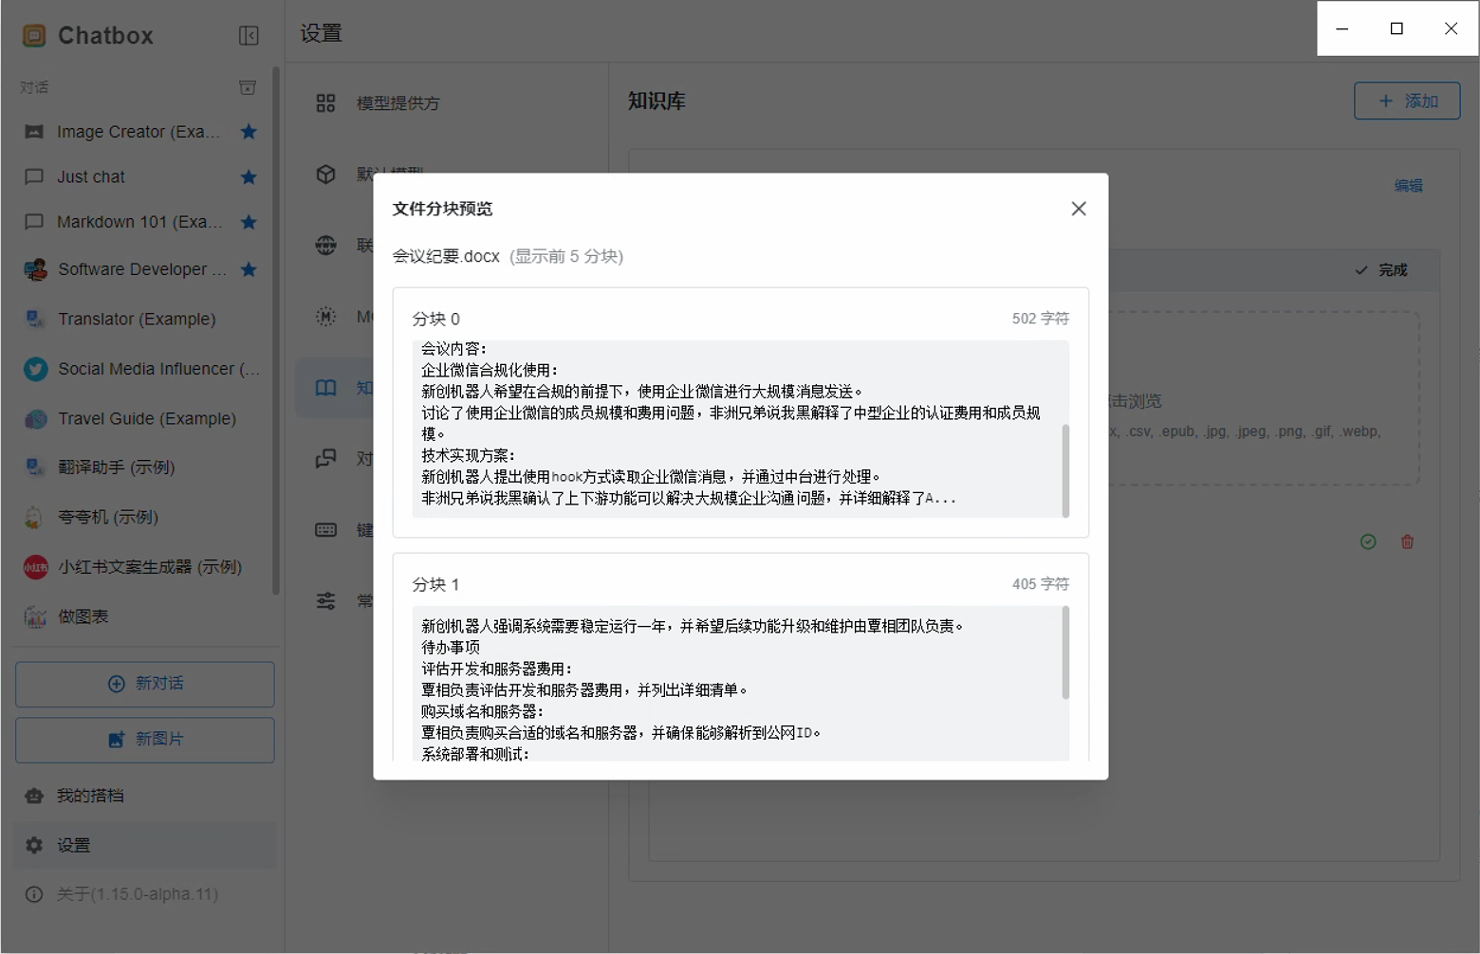
Task: Open the Translator (Example) conversation
Action: pyautogui.click(x=137, y=320)
